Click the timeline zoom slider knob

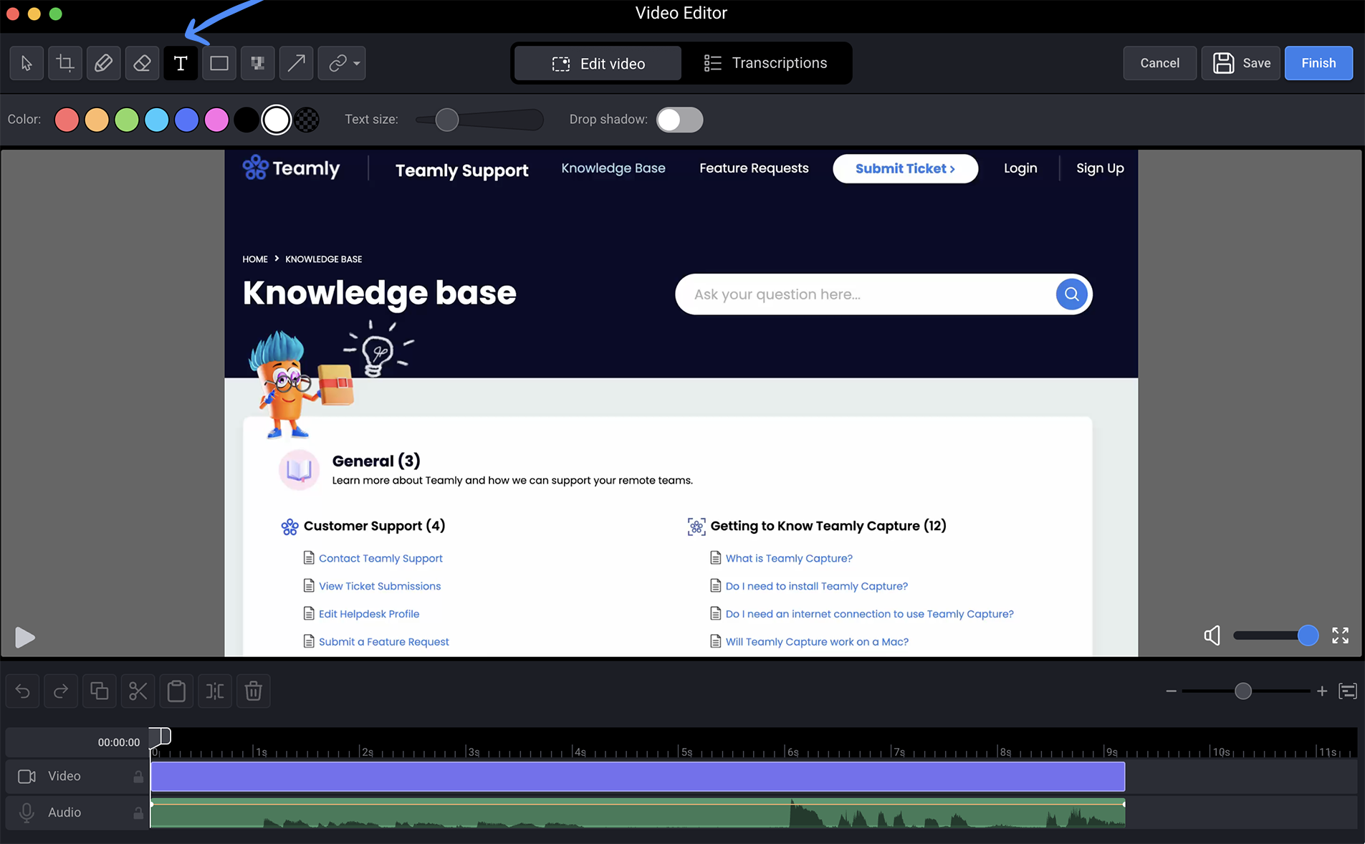click(x=1243, y=691)
